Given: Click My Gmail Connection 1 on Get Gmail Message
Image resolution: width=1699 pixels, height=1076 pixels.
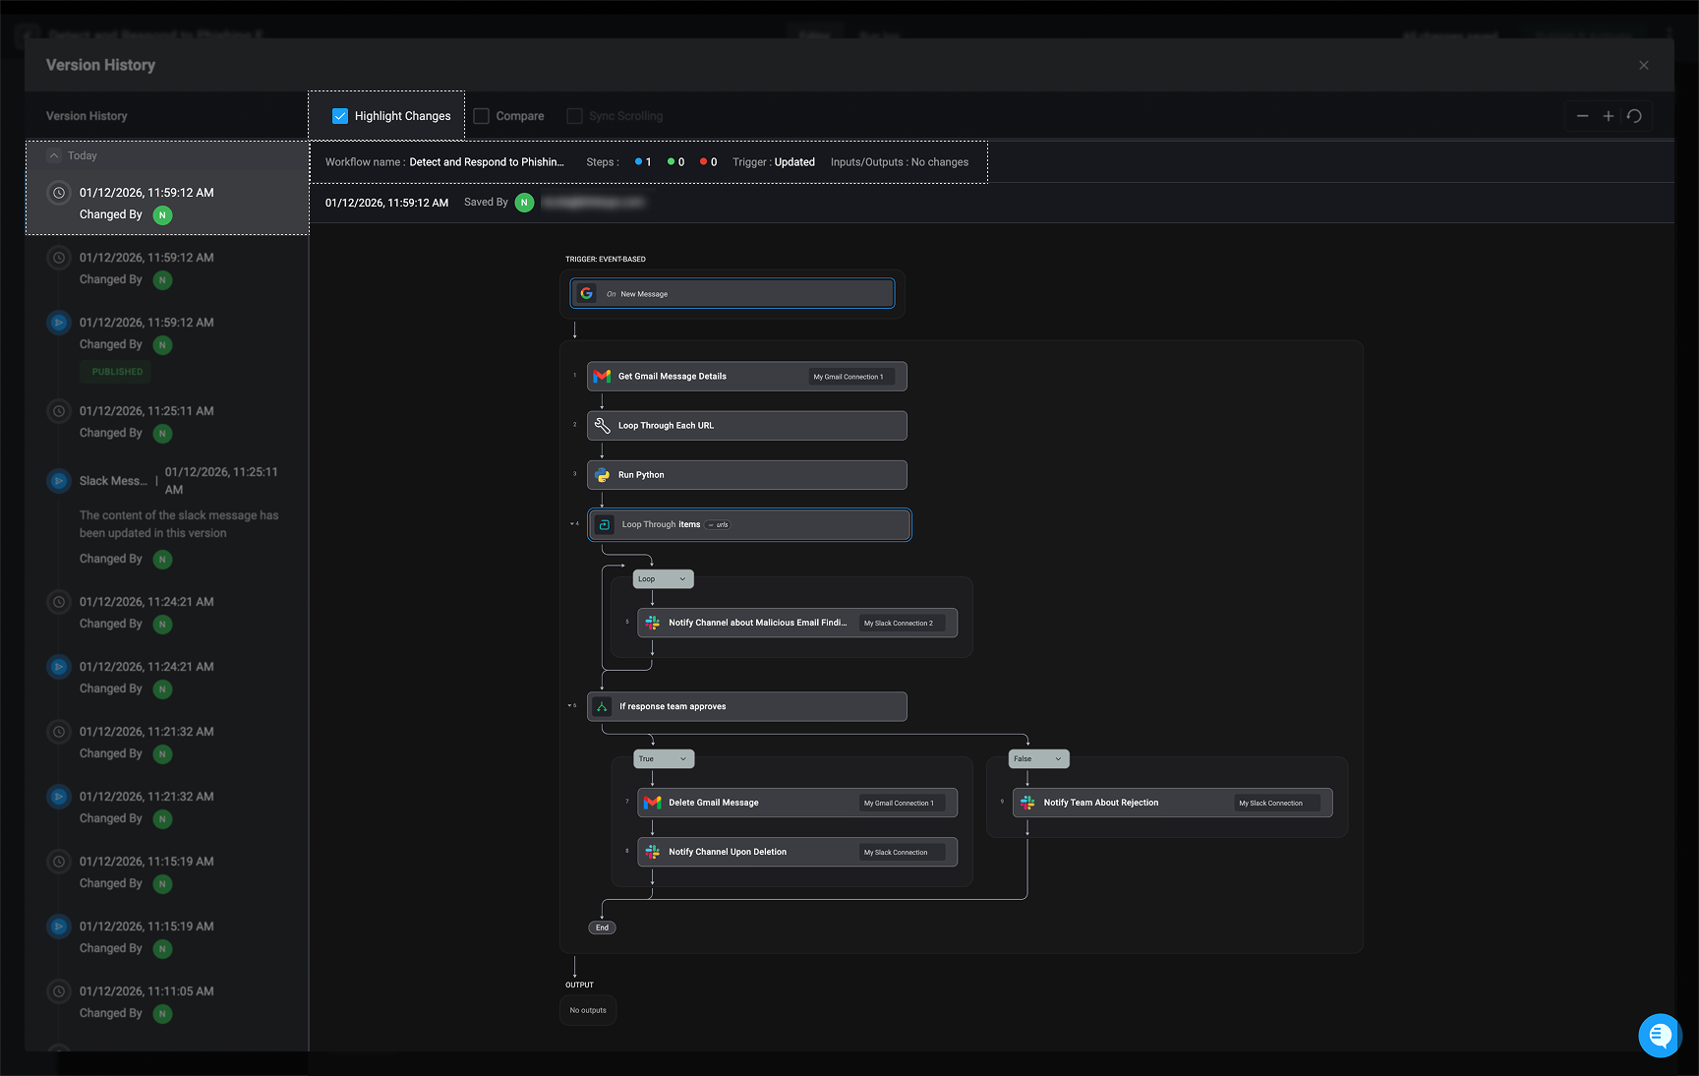Looking at the screenshot, I should click(x=849, y=377).
